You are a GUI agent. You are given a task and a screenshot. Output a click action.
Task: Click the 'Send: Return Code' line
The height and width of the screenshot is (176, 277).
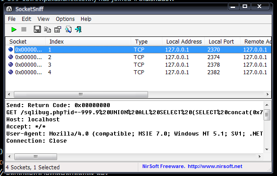click(x=58, y=105)
